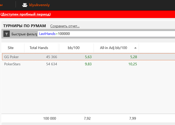Click the 5,63 bb/100 value
The height and width of the screenshot is (125, 175).
tap(88, 57)
